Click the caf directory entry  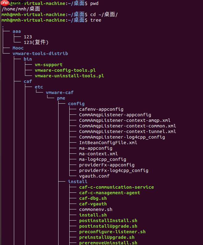tap(28, 81)
